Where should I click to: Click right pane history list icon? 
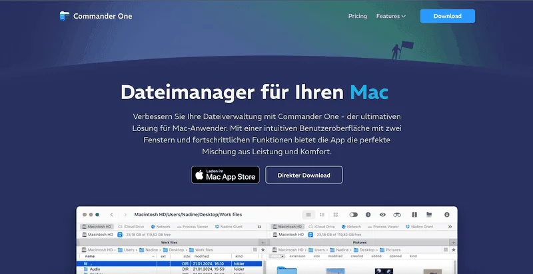click(x=446, y=249)
